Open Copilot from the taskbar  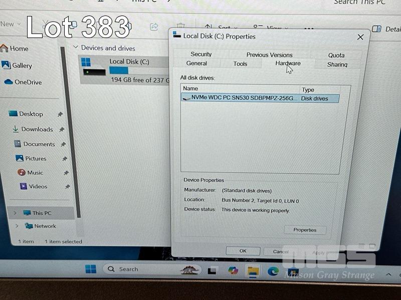point(233,270)
